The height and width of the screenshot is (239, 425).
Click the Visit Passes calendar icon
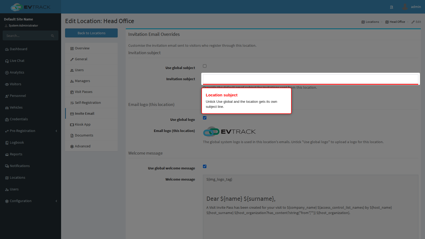[x=72, y=92]
